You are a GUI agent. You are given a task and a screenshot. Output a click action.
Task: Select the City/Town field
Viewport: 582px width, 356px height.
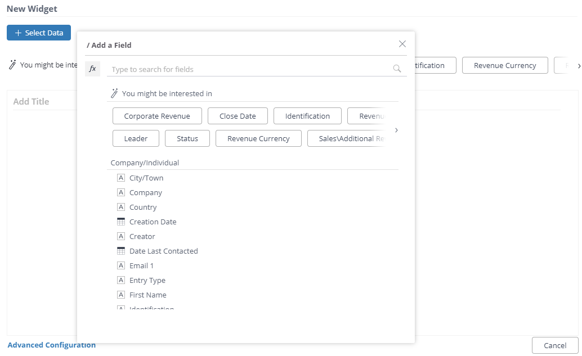[146, 178]
